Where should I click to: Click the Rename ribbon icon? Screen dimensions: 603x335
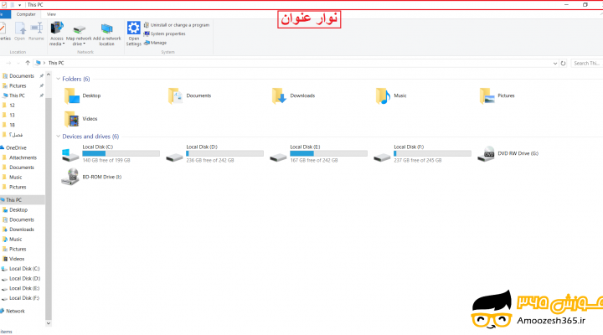click(x=37, y=28)
